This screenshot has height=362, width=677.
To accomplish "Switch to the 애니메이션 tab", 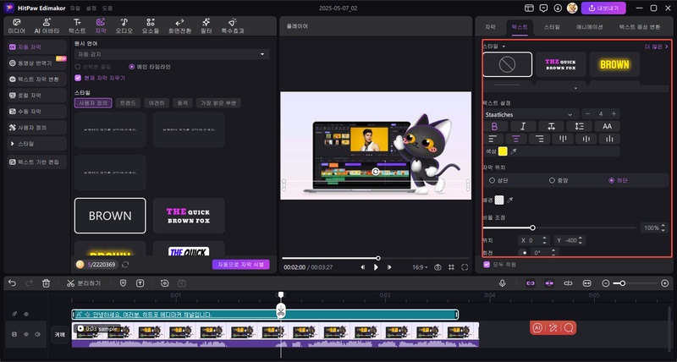I will (x=589, y=27).
